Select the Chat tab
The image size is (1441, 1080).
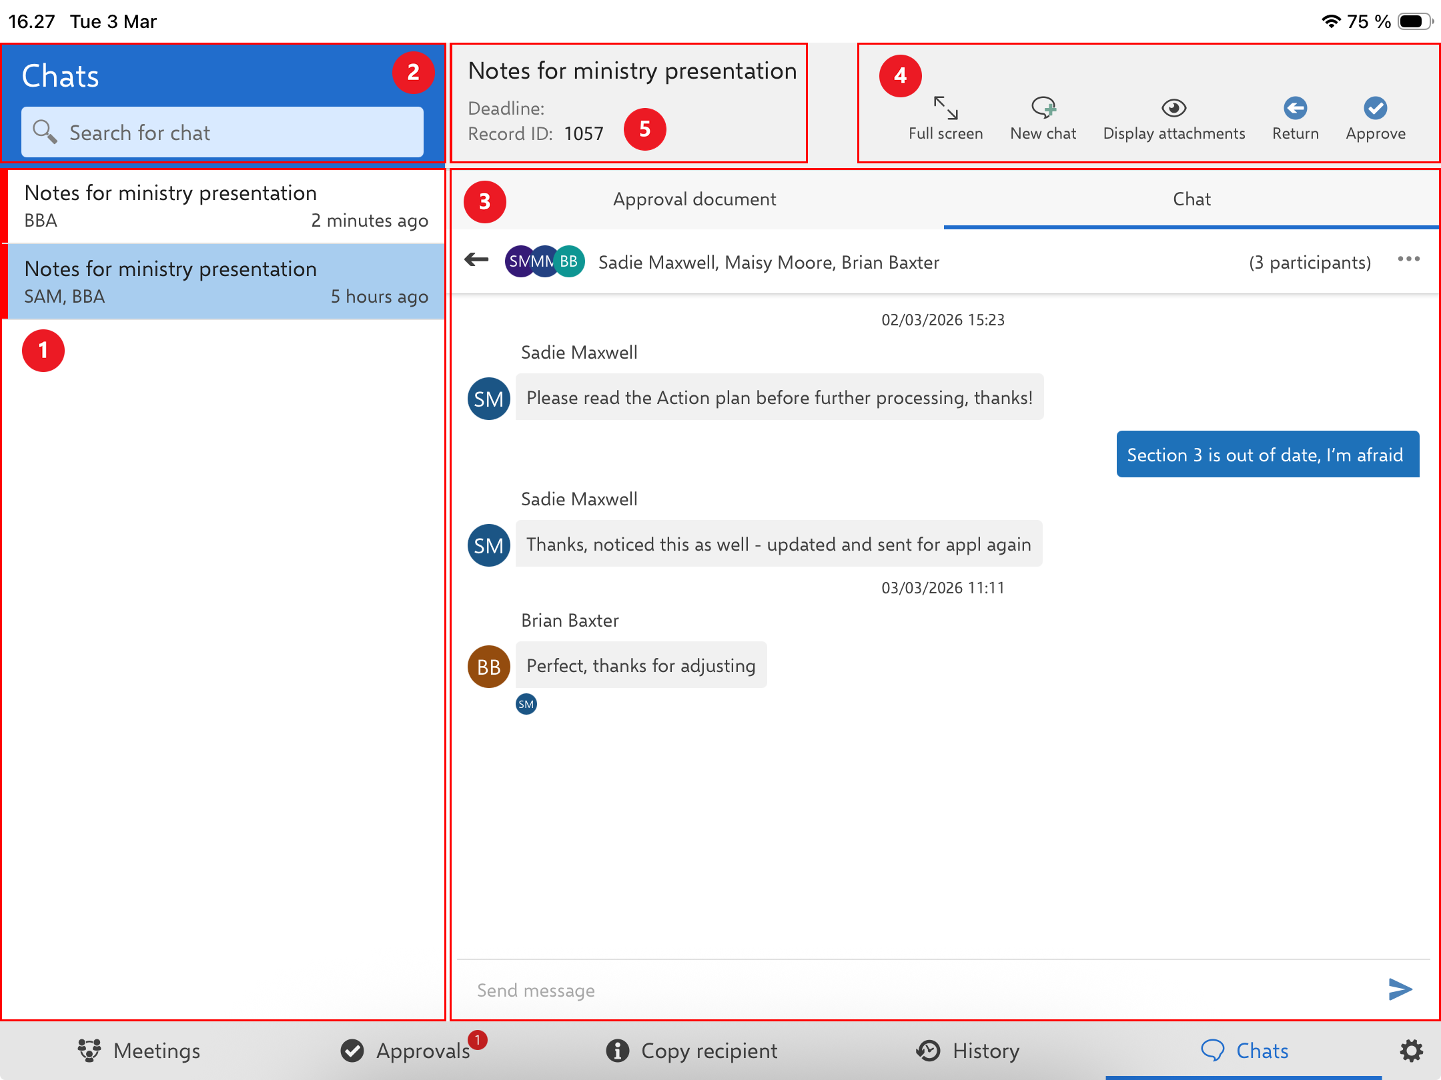(x=1191, y=199)
